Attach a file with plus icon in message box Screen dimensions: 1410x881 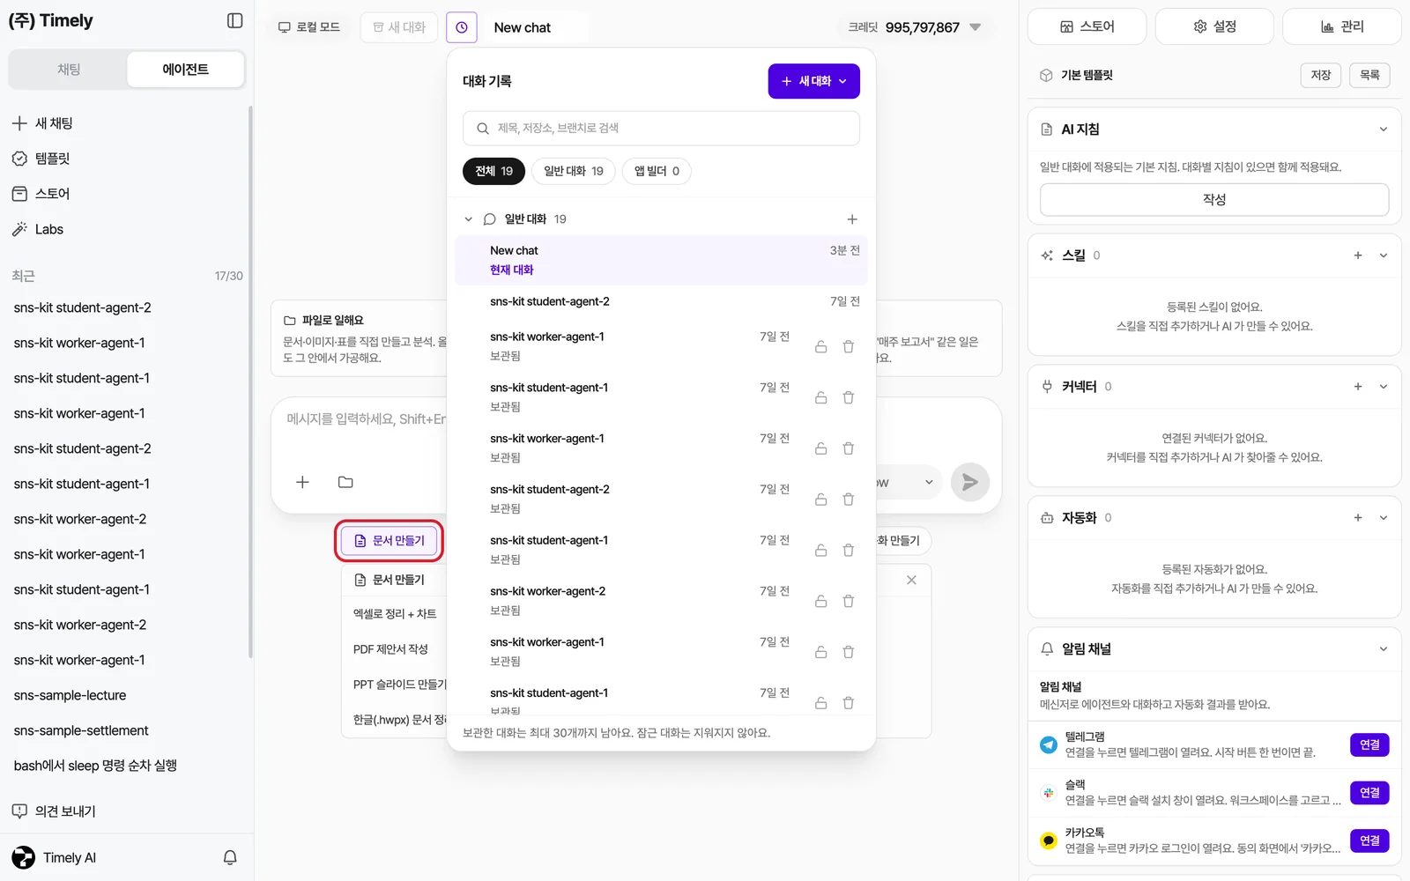[302, 482]
